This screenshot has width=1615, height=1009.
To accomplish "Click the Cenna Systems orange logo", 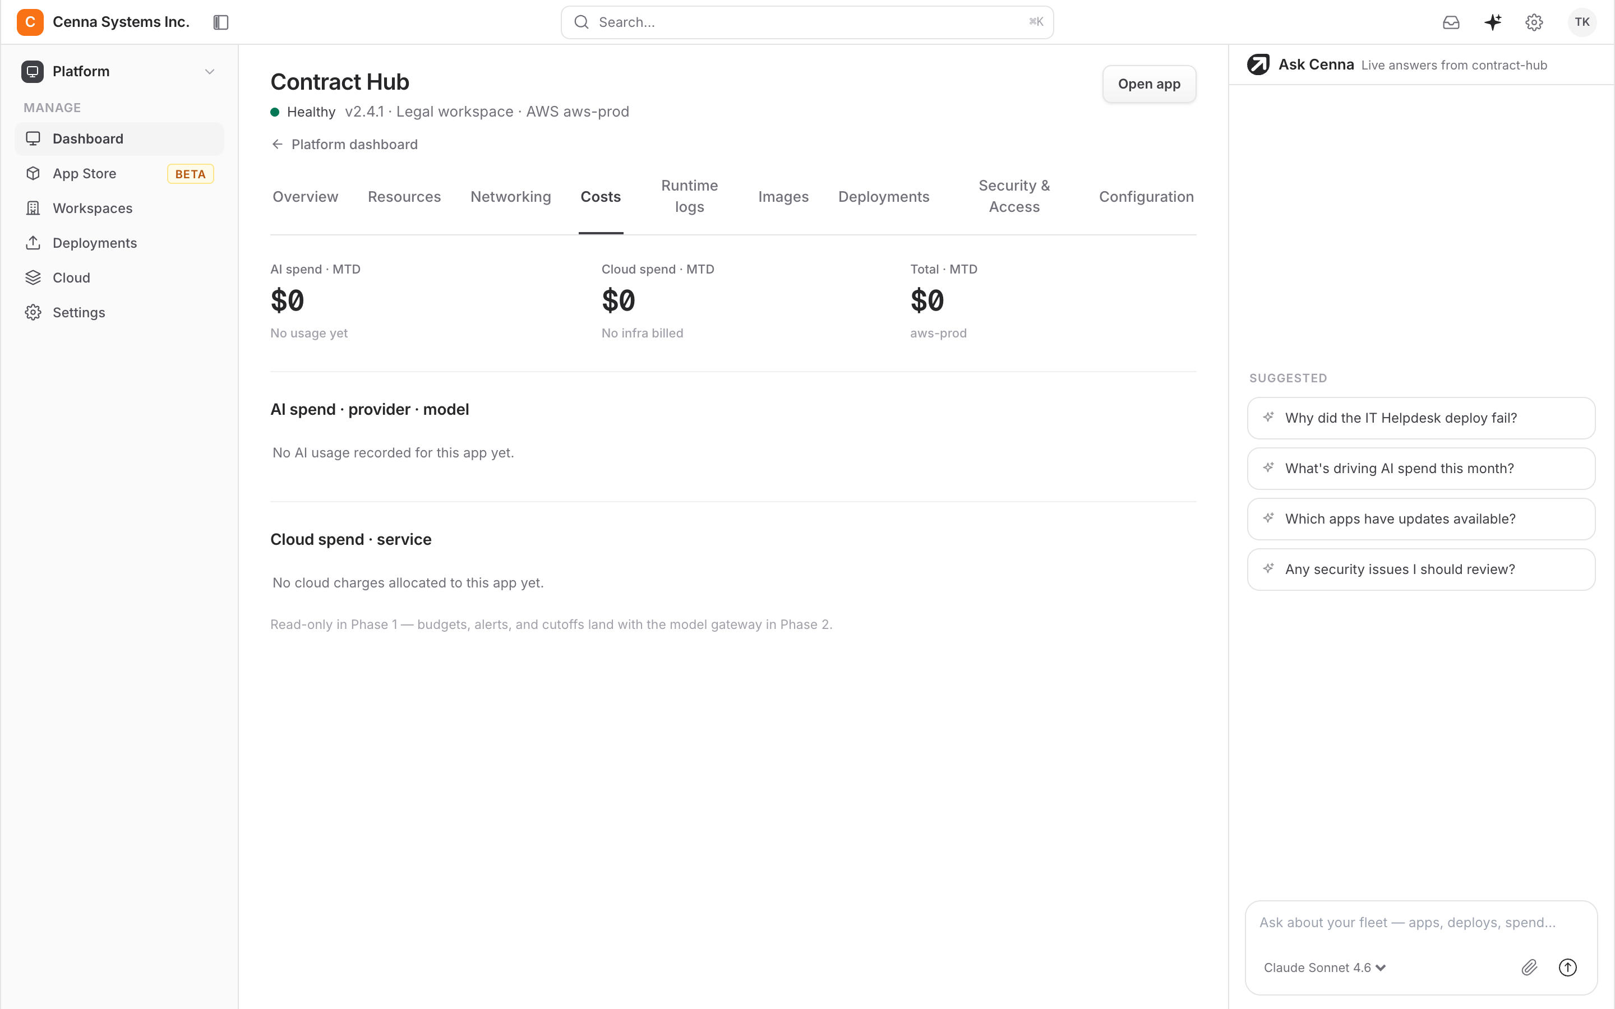I will (30, 22).
